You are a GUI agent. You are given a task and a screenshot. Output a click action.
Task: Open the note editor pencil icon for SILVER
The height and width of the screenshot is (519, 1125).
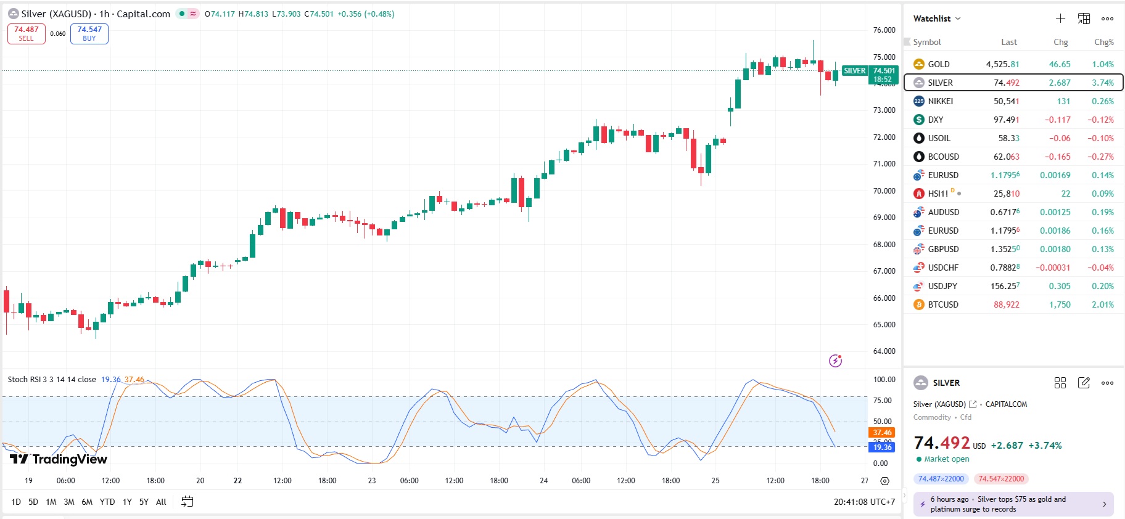(x=1084, y=383)
